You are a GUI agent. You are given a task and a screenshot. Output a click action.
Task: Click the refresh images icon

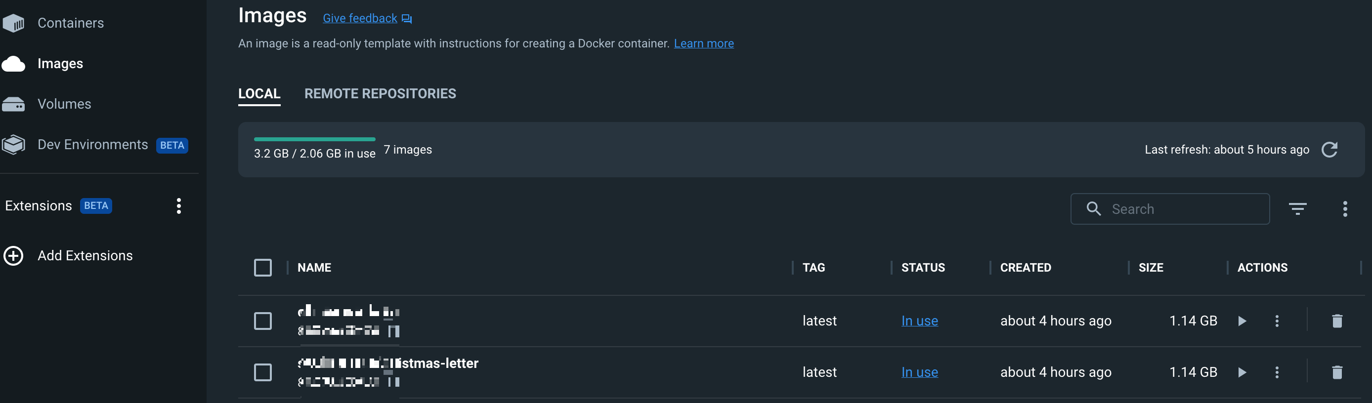1329,150
